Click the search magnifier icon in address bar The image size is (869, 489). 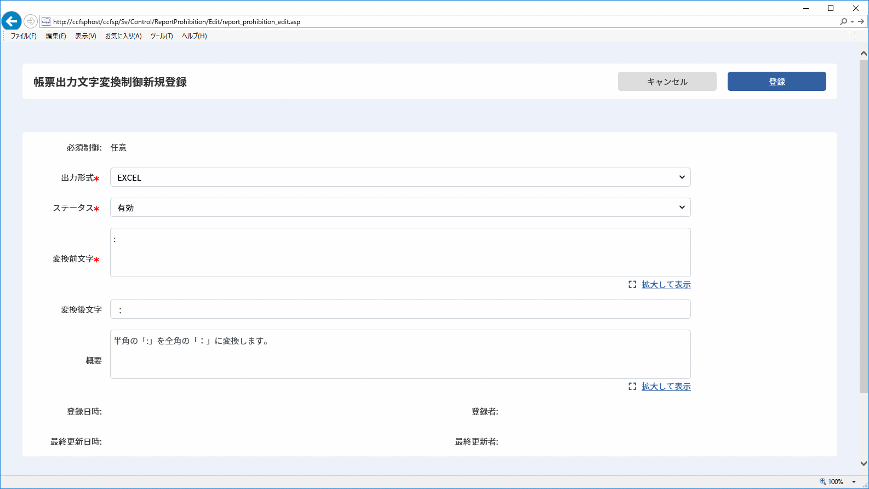[x=843, y=21]
